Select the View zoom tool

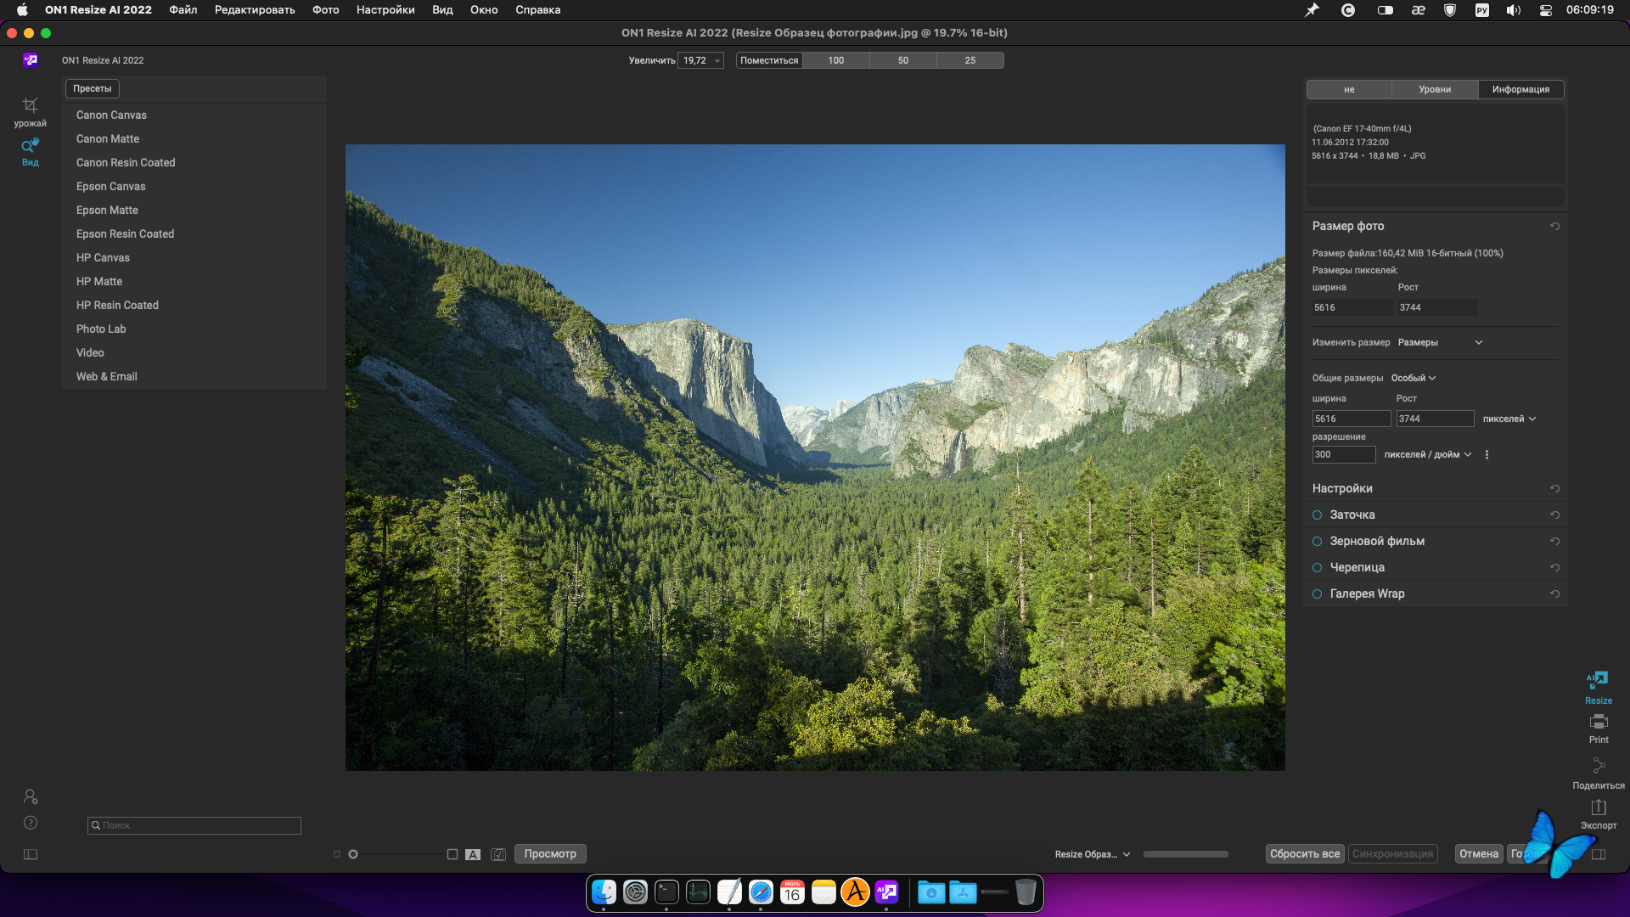tap(30, 146)
